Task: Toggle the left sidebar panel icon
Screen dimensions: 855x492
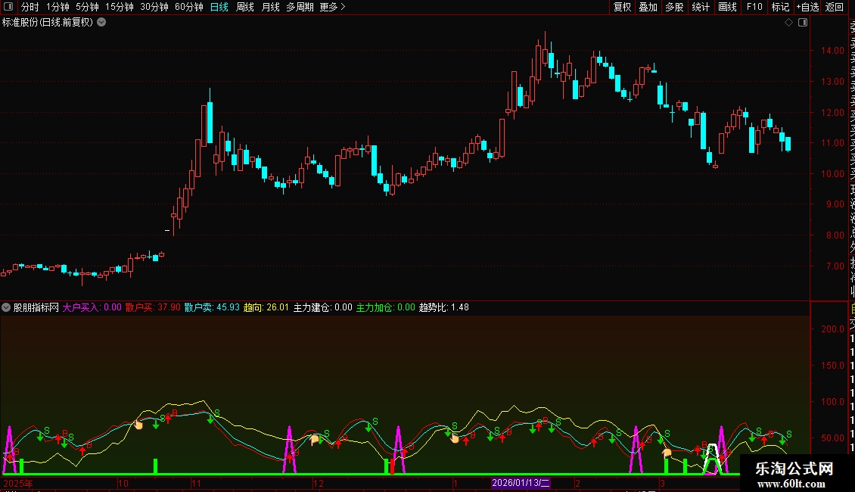Action: (x=8, y=7)
